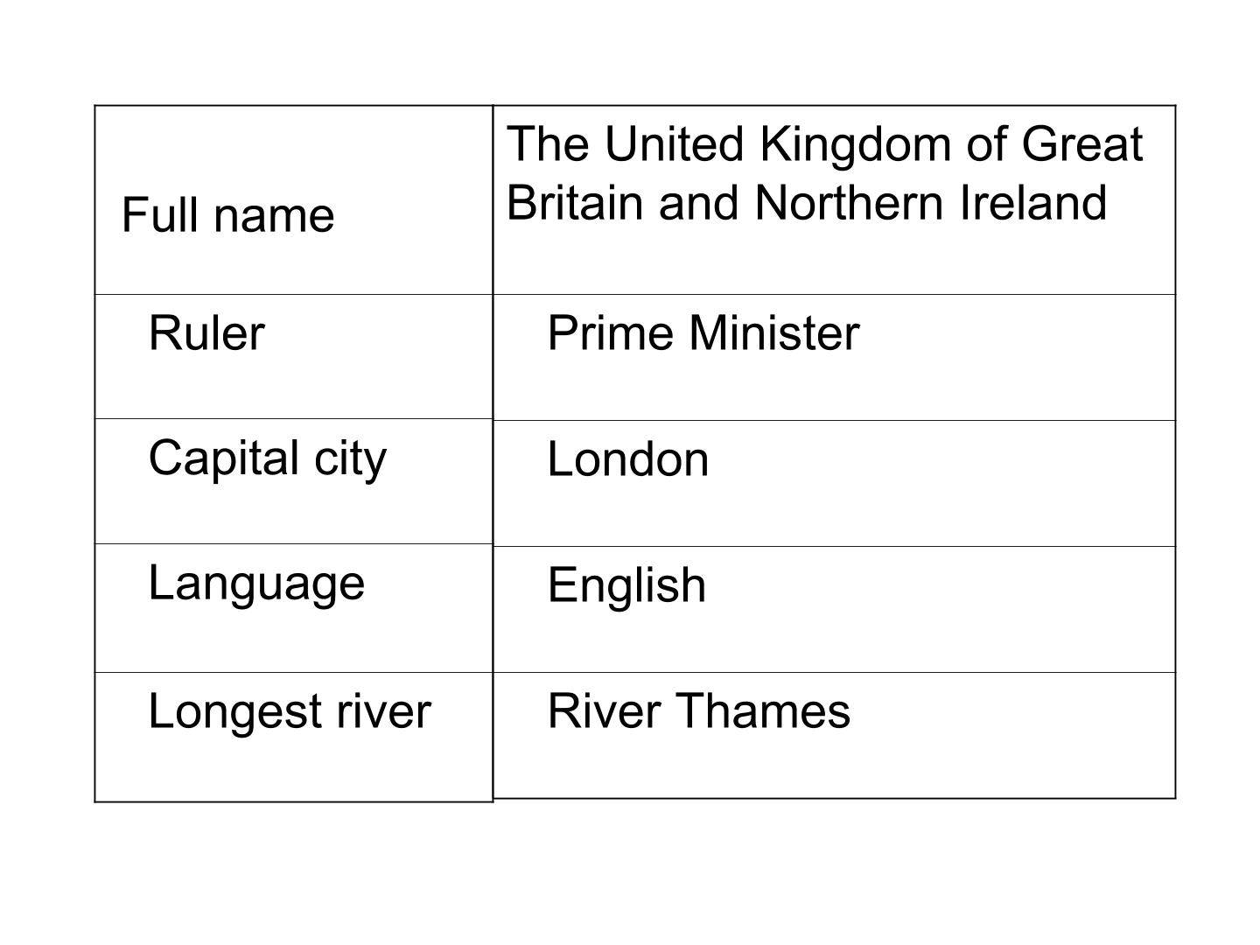Click the 'London' table cell

coord(835,483)
